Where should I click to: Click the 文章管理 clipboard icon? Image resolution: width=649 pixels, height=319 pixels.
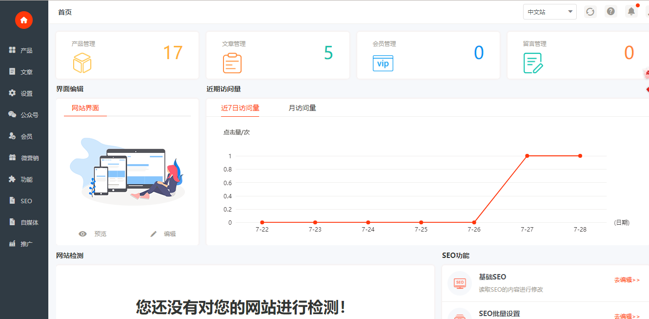point(232,63)
